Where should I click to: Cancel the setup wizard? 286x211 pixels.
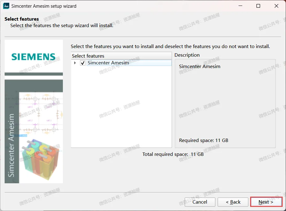pyautogui.click(x=200, y=202)
